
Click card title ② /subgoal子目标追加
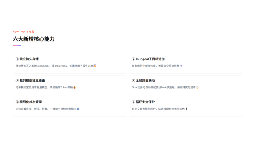pos(148,59)
